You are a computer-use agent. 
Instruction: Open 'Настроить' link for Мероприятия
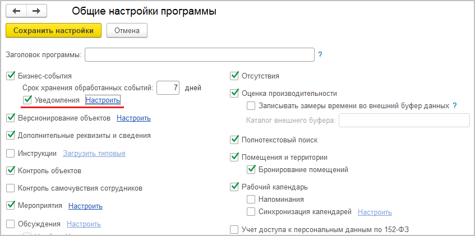(85, 206)
